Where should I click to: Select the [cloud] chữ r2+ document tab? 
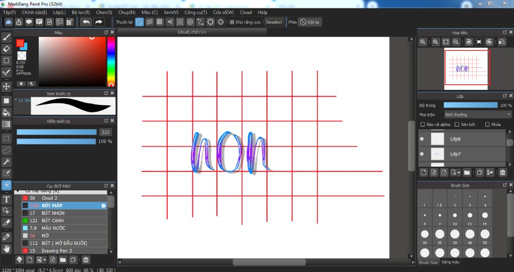click(192, 32)
